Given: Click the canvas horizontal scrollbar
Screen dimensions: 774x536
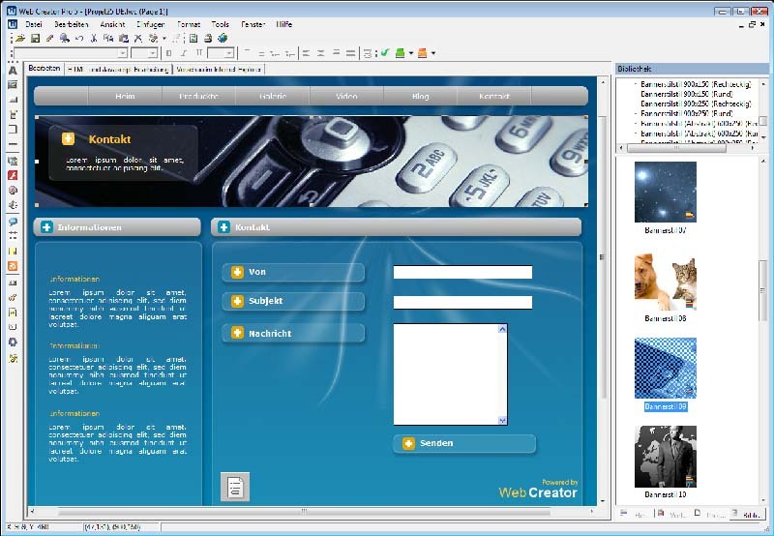Looking at the screenshot, I should click(x=311, y=511).
